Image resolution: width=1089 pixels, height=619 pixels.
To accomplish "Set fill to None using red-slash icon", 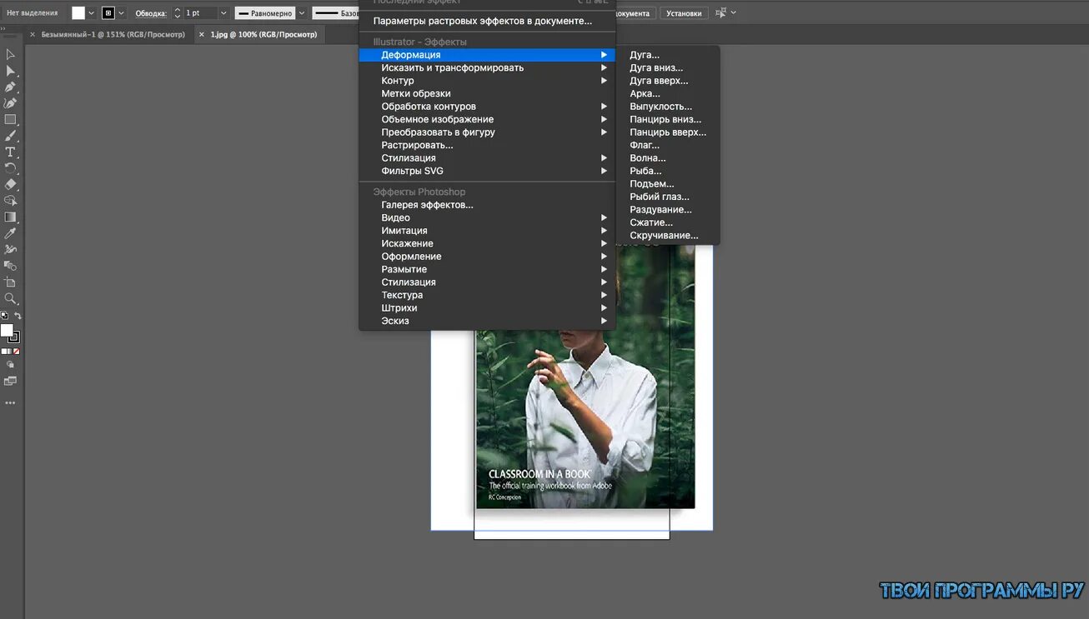I will 17,352.
